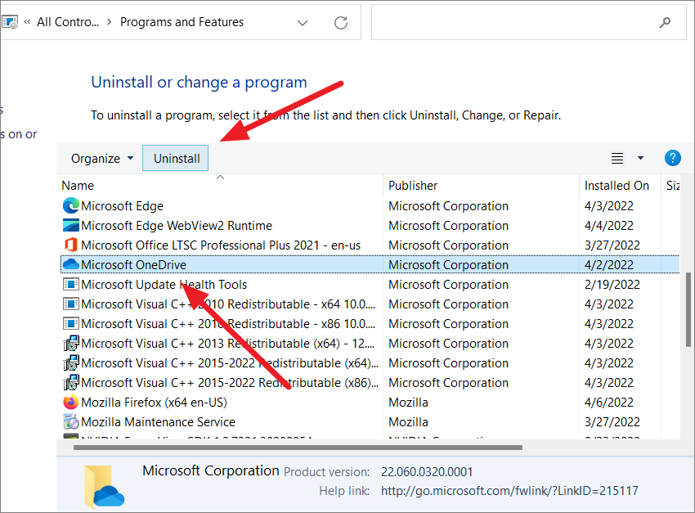Sort the list by the Name column
Image resolution: width=695 pixels, height=513 pixels.
(x=78, y=185)
